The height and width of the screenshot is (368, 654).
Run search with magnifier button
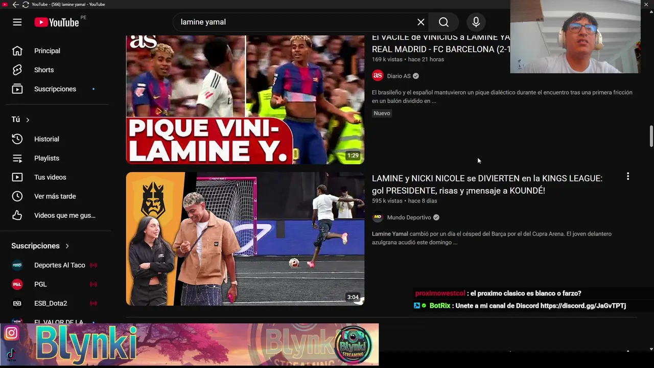pyautogui.click(x=443, y=22)
